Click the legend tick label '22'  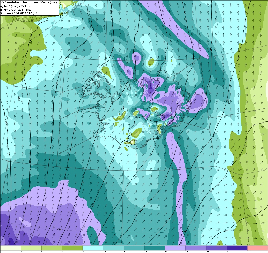(228, 251)
